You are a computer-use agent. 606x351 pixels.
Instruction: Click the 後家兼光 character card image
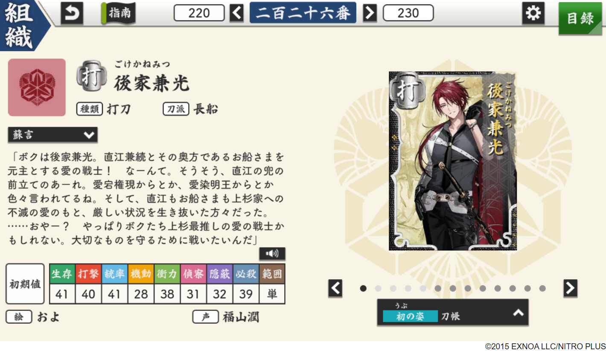tap(453, 161)
